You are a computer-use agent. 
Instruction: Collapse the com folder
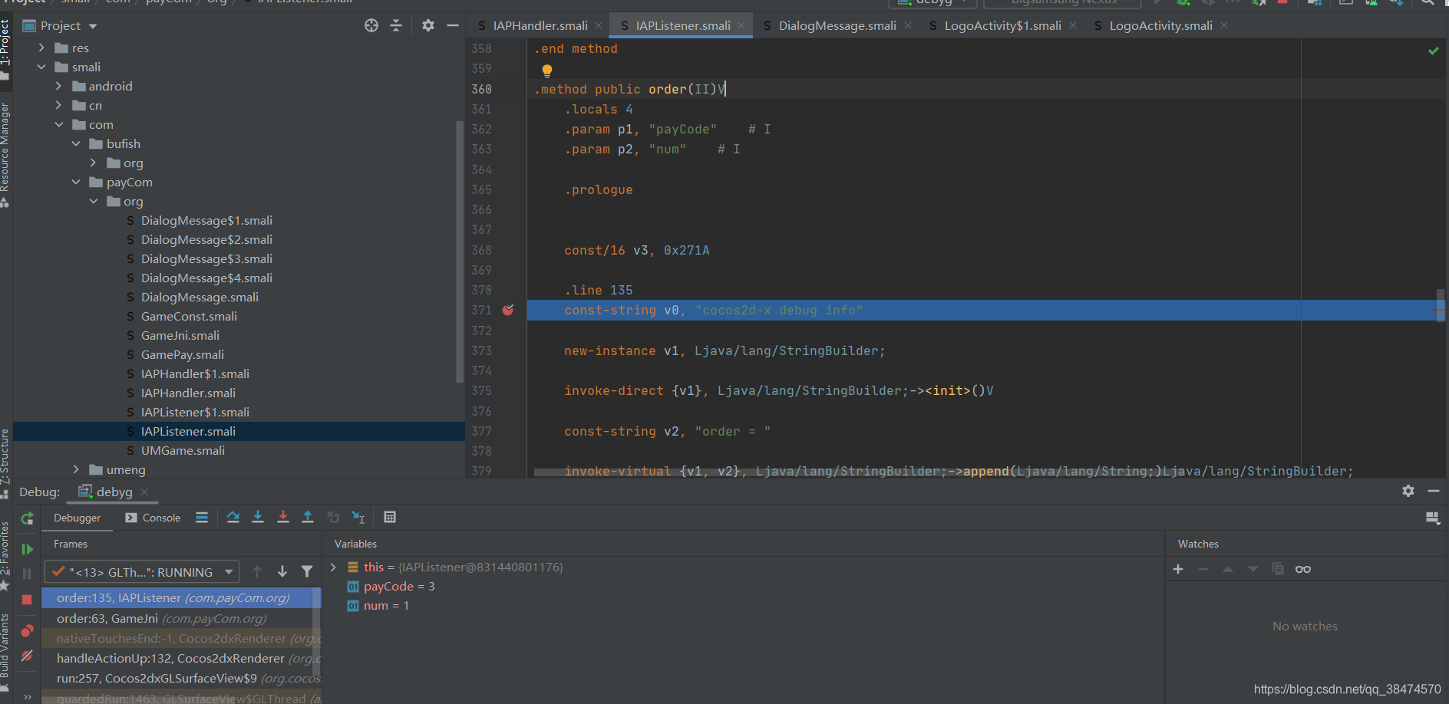(58, 124)
